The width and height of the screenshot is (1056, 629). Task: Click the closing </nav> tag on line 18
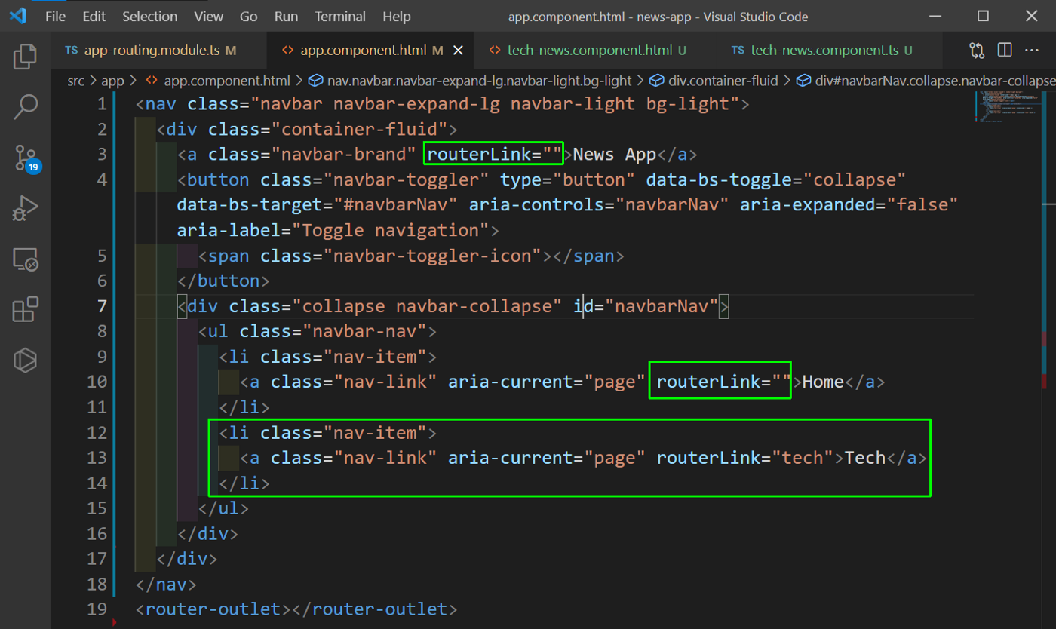tap(167, 585)
